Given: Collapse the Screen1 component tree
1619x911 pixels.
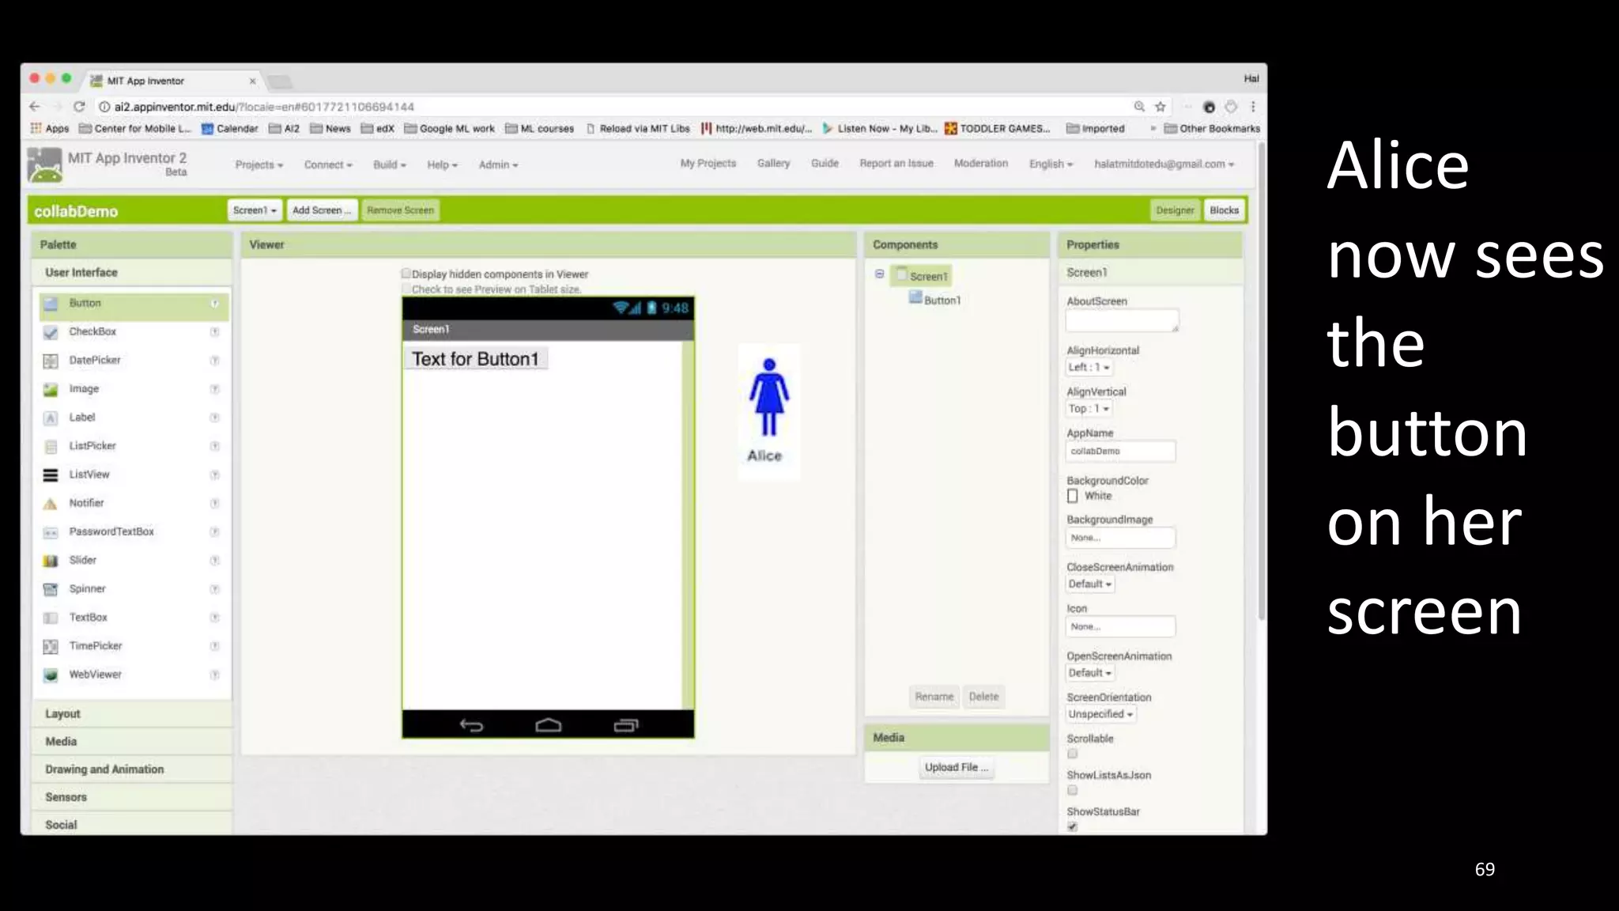Looking at the screenshot, I should pyautogui.click(x=879, y=274).
